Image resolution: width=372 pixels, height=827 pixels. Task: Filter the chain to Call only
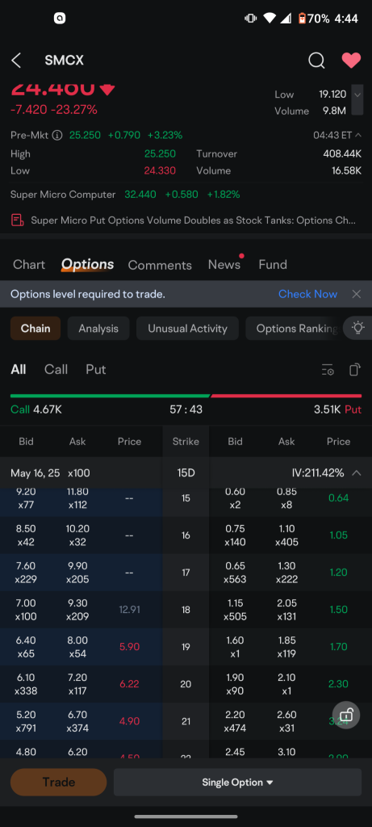click(x=56, y=369)
